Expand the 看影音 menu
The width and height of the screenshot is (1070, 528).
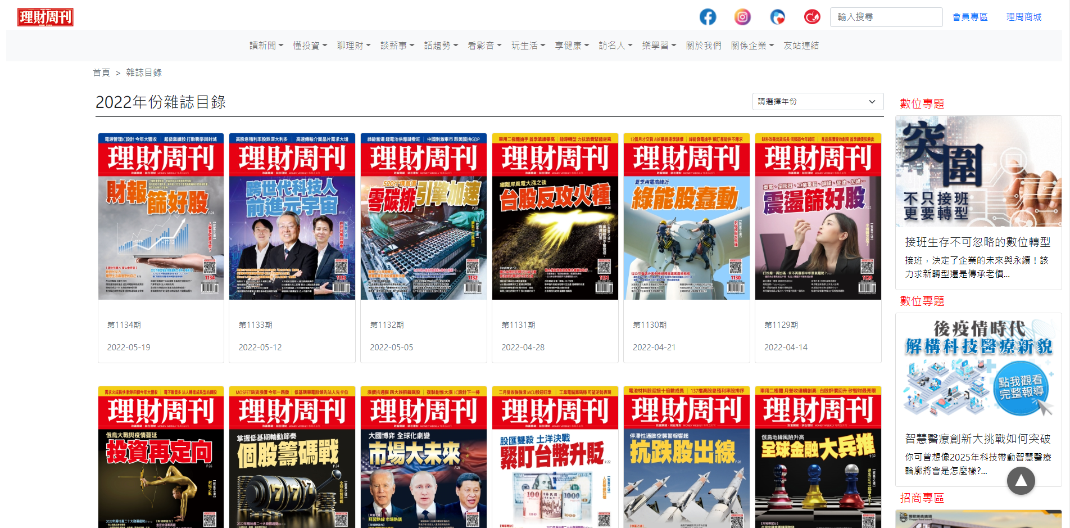pyautogui.click(x=485, y=46)
